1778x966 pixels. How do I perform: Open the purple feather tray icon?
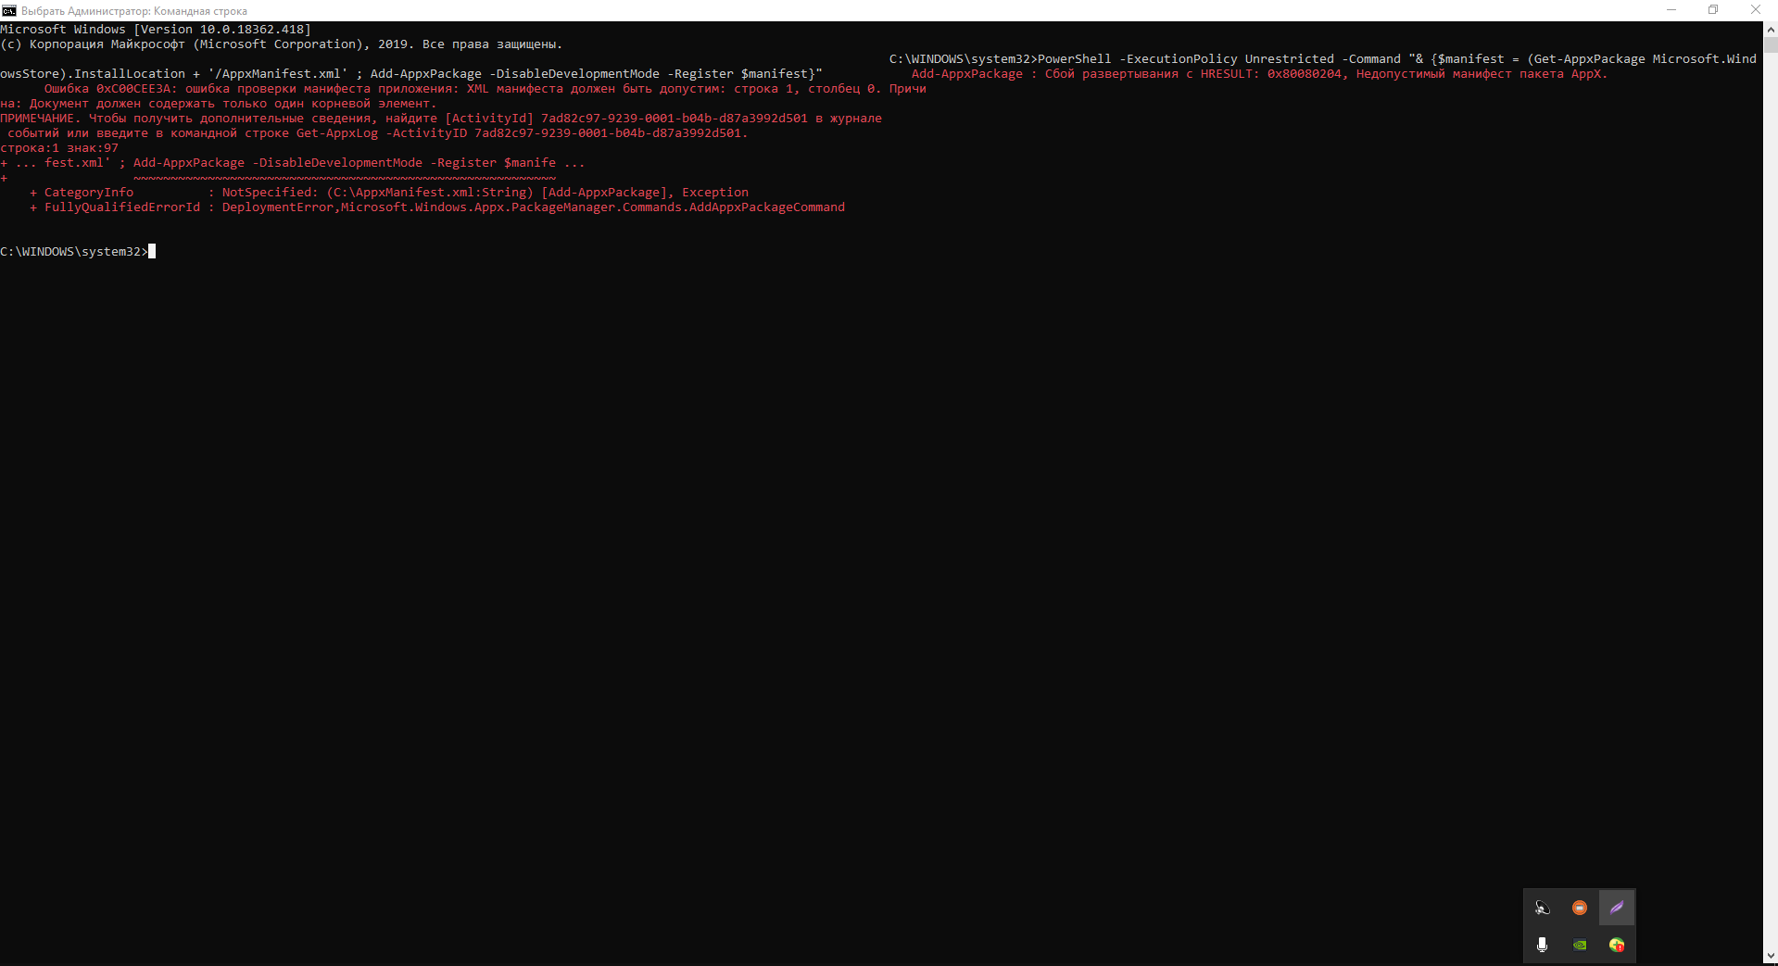coord(1617,908)
